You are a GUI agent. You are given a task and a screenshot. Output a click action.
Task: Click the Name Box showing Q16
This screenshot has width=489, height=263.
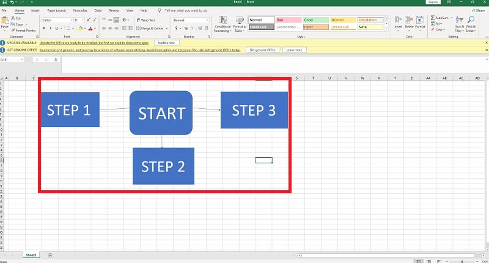[x=12, y=59]
